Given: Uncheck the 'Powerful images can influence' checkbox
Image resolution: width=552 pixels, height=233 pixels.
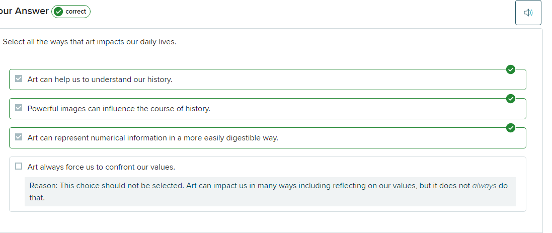Looking at the screenshot, I should [19, 108].
